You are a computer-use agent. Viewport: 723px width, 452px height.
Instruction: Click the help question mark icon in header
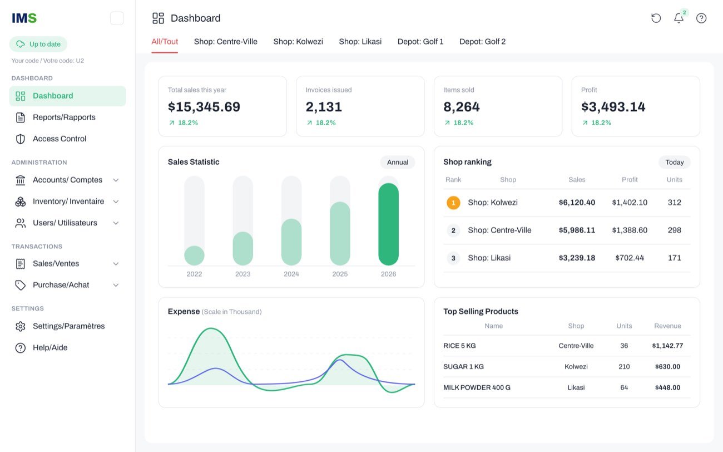(x=701, y=18)
